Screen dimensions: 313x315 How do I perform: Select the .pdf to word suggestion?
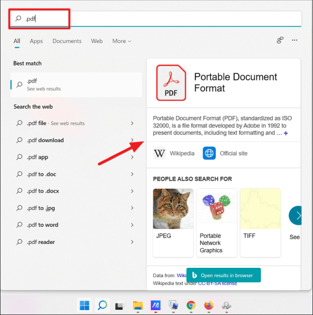pos(75,225)
